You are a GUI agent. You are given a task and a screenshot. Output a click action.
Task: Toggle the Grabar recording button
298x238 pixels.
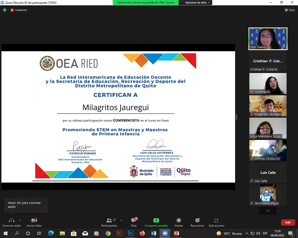click(179, 222)
